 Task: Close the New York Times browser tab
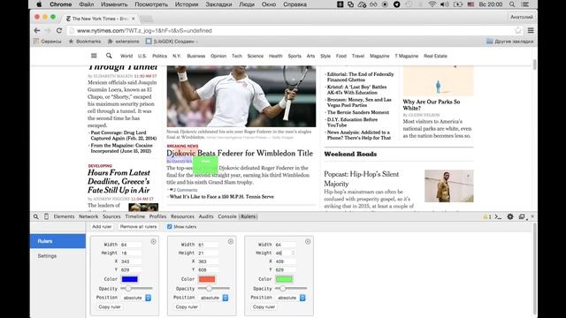pos(134,19)
